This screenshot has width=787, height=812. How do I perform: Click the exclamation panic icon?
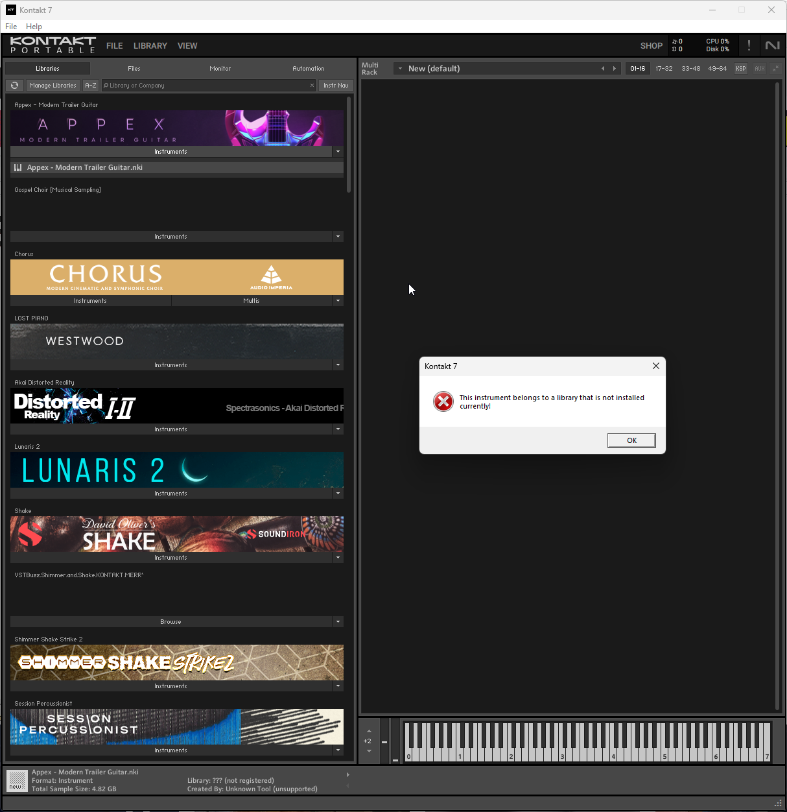(x=749, y=45)
